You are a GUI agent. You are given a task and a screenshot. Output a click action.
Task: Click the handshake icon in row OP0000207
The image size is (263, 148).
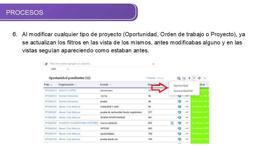(x=179, y=112)
